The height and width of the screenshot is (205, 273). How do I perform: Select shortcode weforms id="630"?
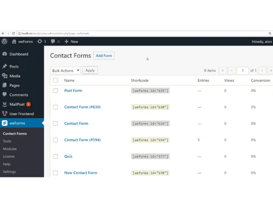coord(150,107)
